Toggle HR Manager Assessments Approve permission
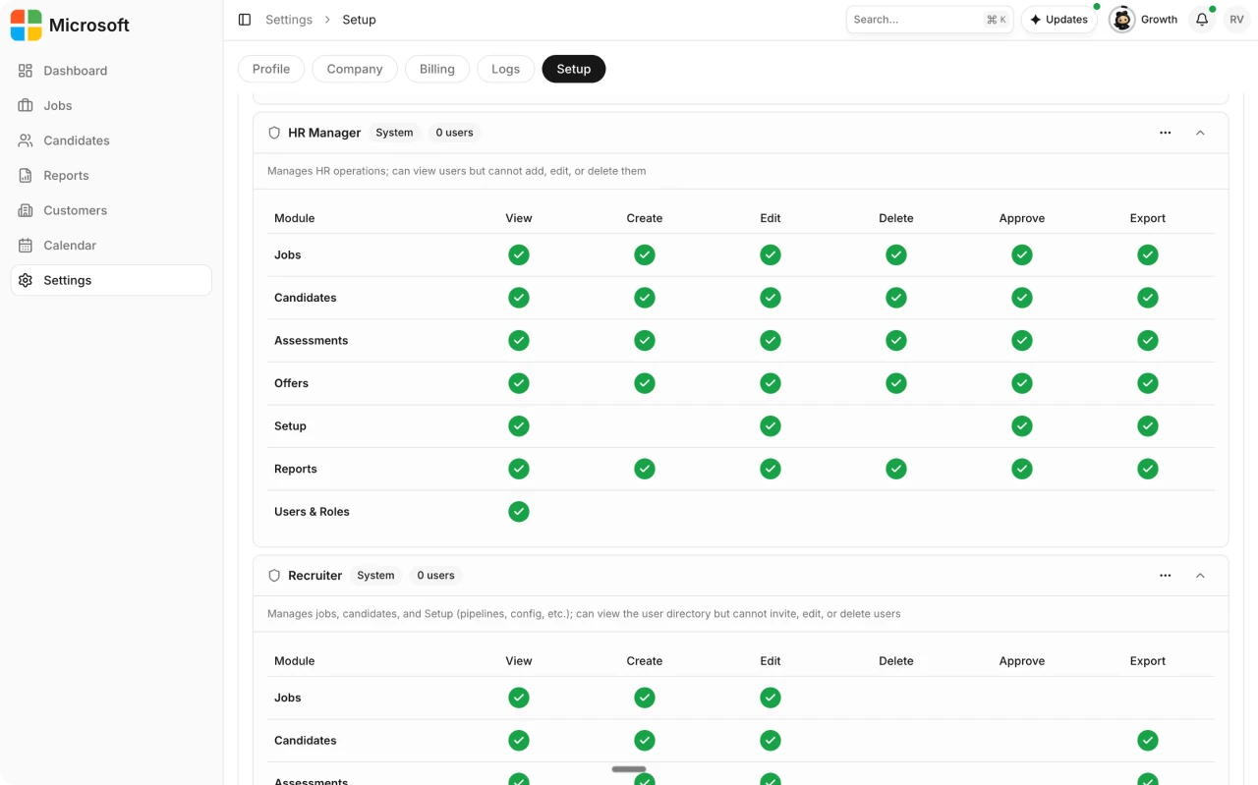The width and height of the screenshot is (1258, 785). tap(1022, 340)
